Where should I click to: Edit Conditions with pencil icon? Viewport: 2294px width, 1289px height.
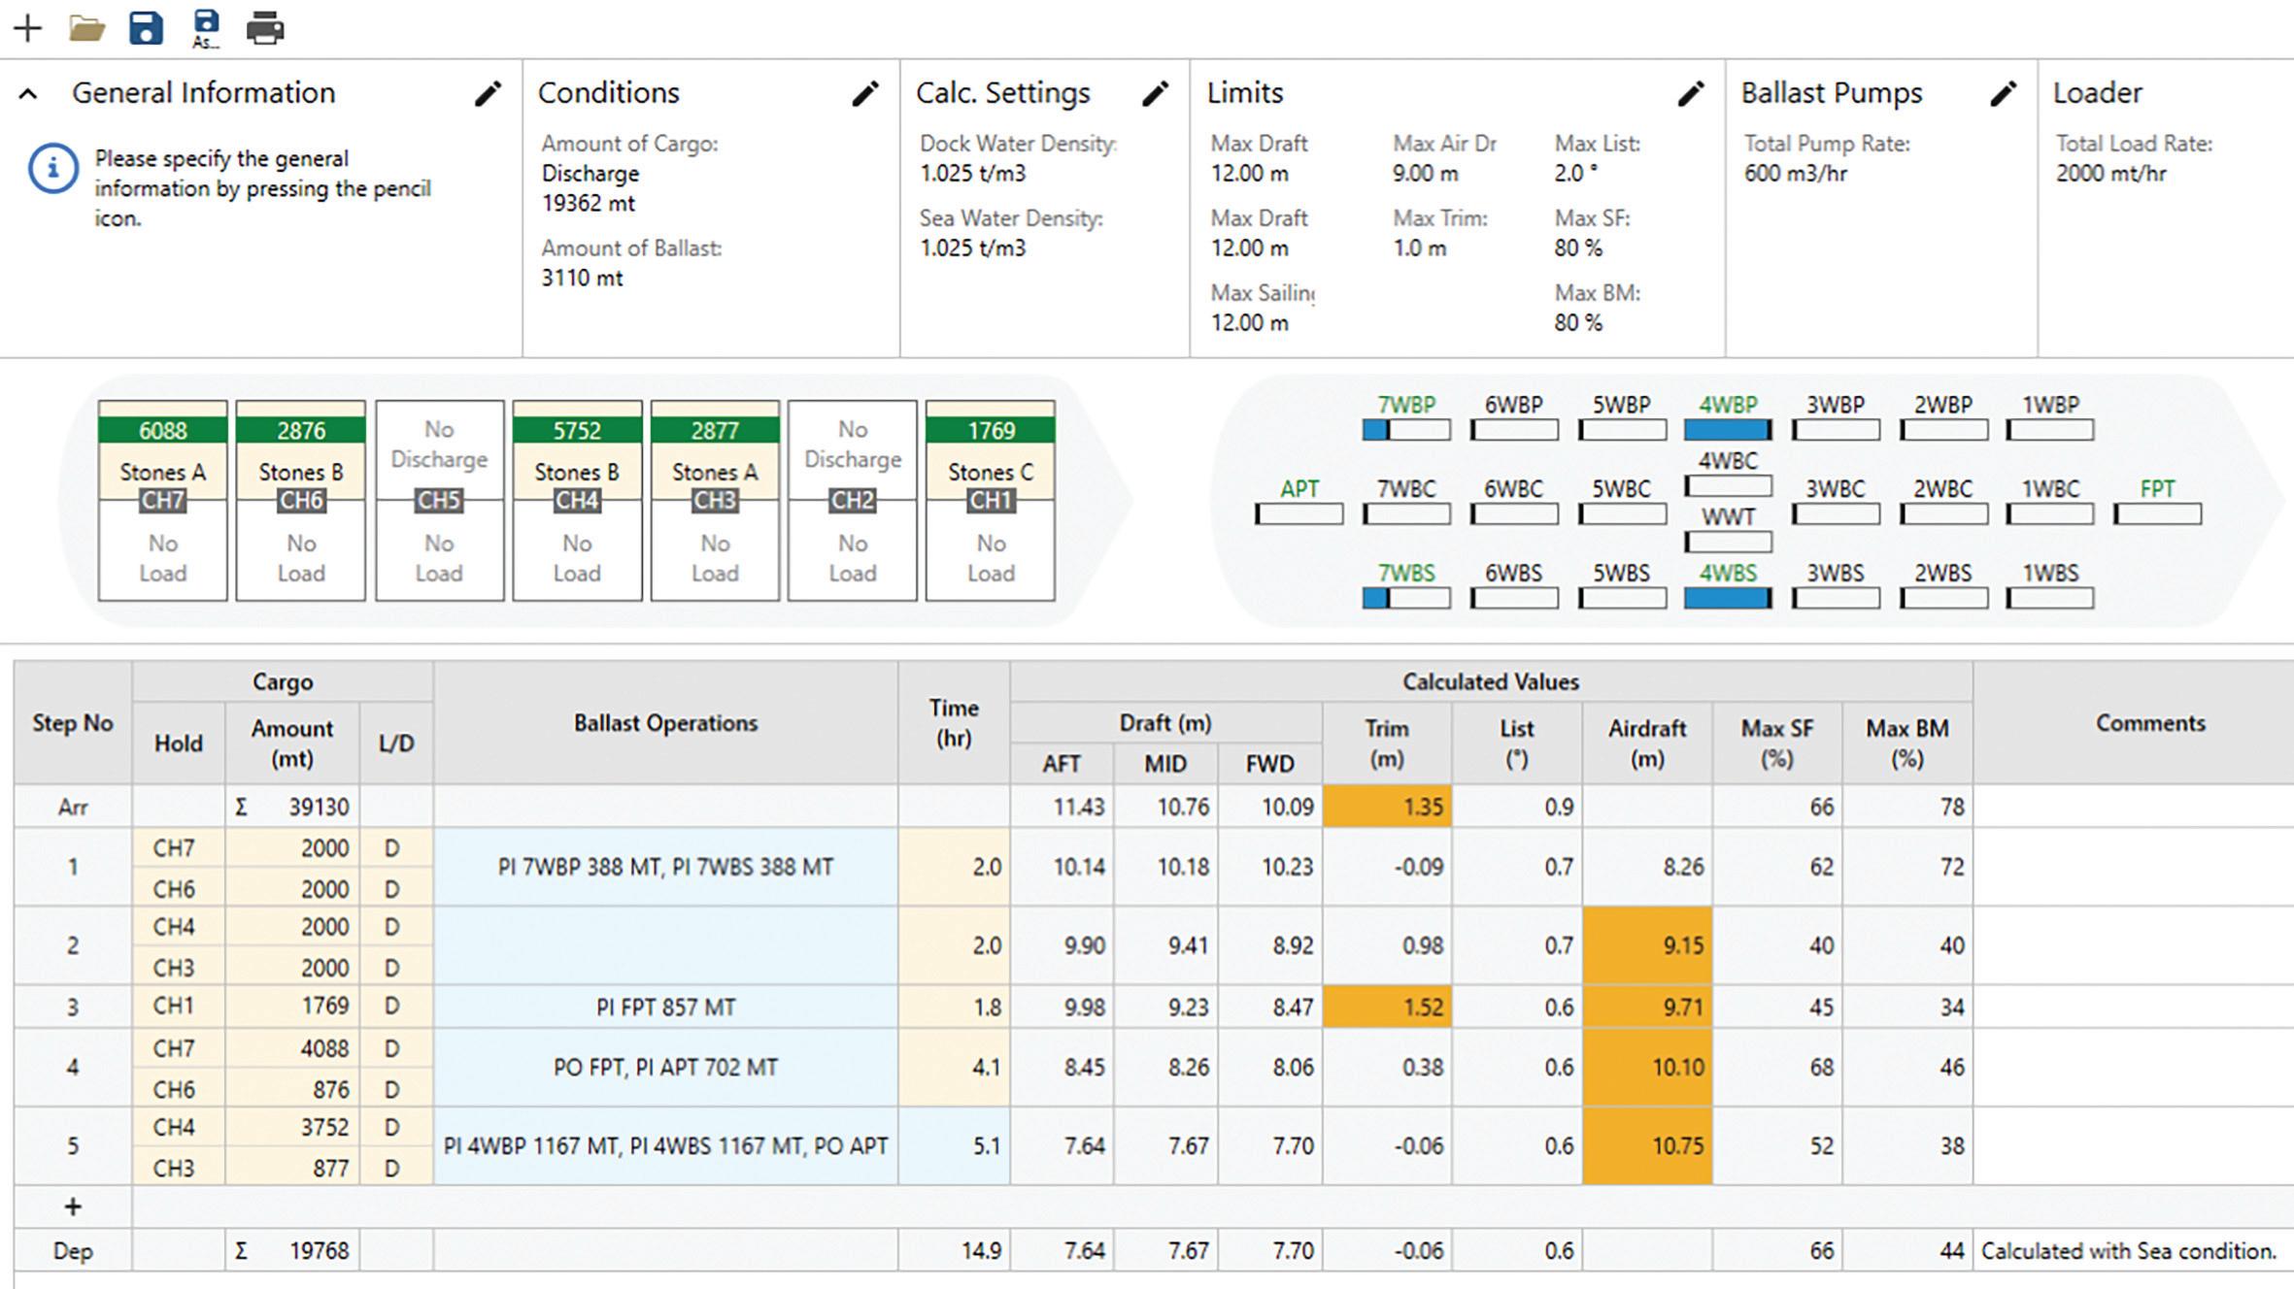pyautogui.click(x=864, y=93)
